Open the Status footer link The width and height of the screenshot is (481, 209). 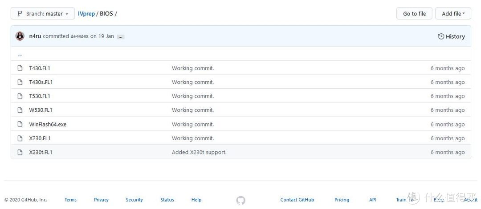coord(167,200)
